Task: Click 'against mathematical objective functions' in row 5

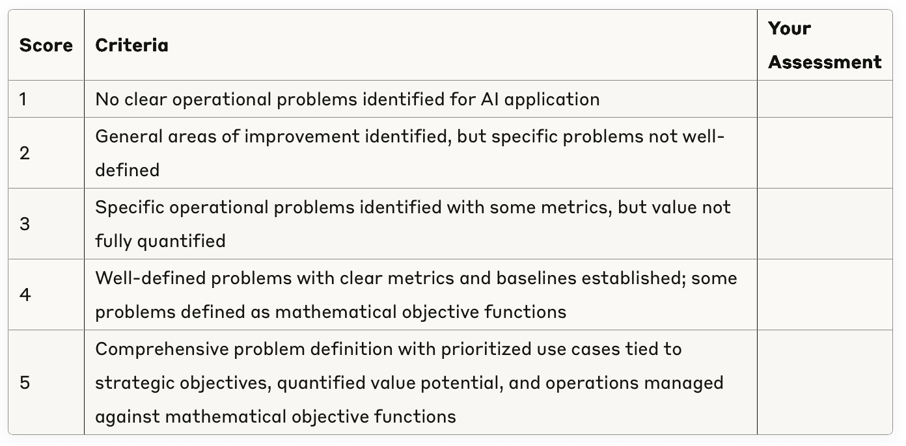Action: click(275, 416)
